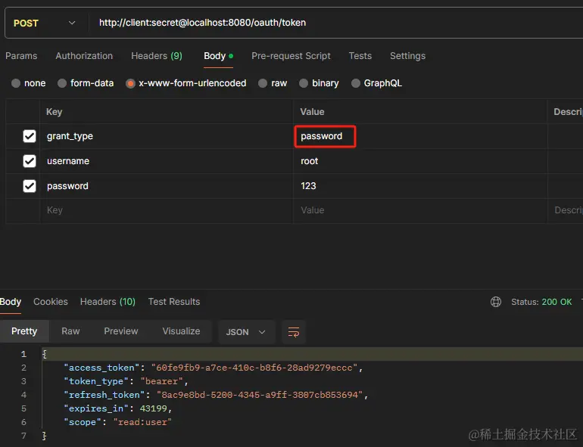583x447 pixels.
Task: Click the username key cell
Action: pyautogui.click(x=167, y=161)
